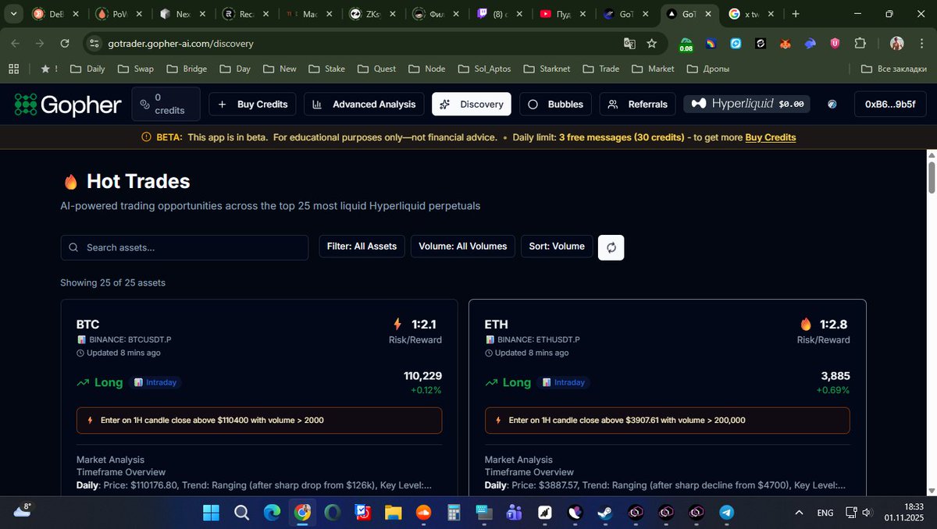Focus the Search assets field
Image resolution: width=937 pixels, height=529 pixels.
(184, 247)
